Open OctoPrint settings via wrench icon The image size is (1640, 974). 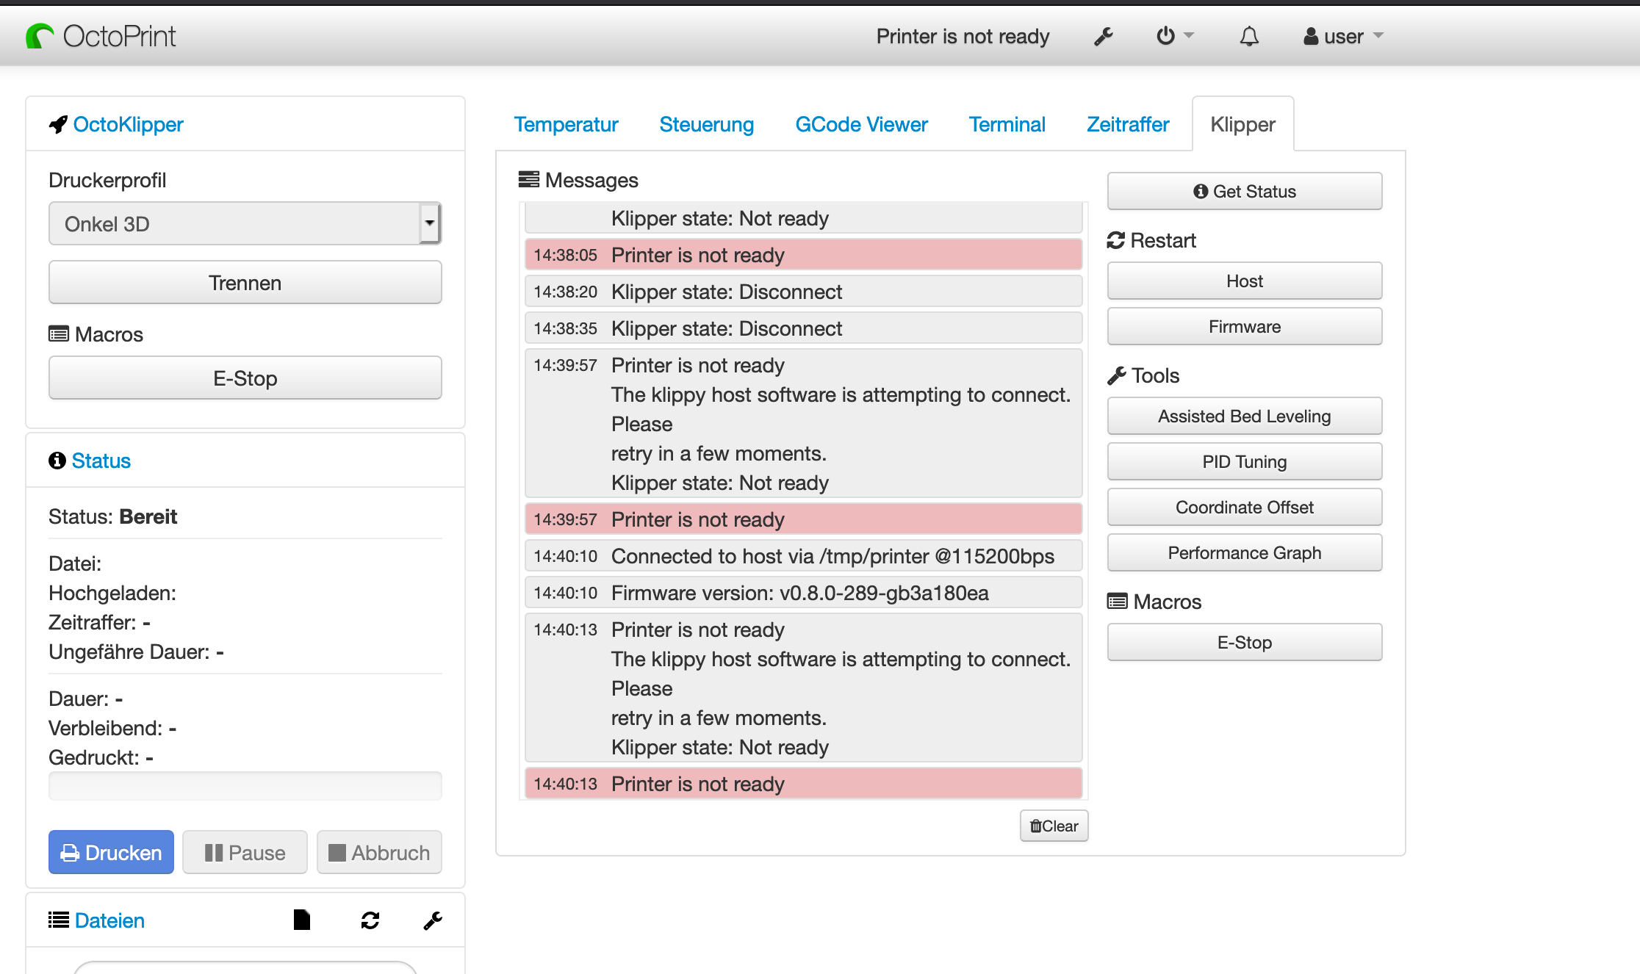[1103, 35]
